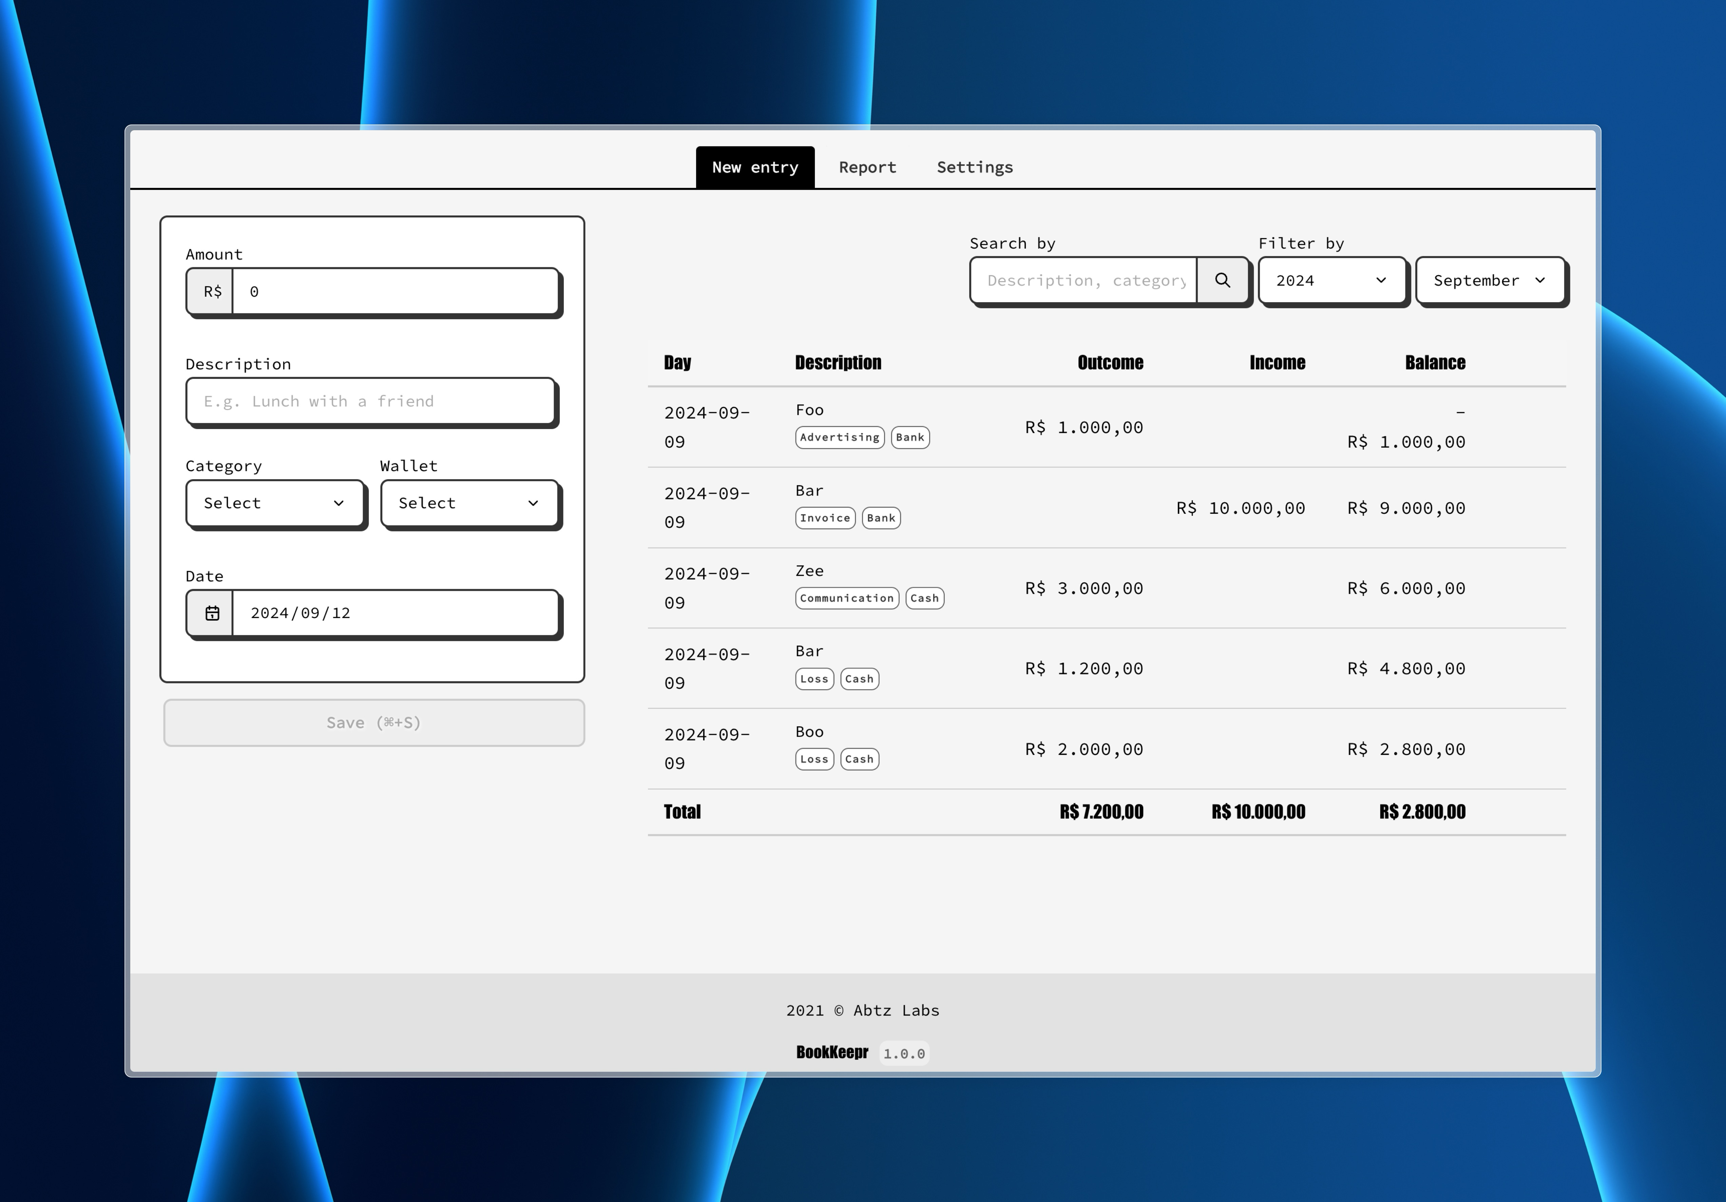Screen dimensions: 1726x1202
Task: Click the New entry tab
Action: pyautogui.click(x=754, y=167)
